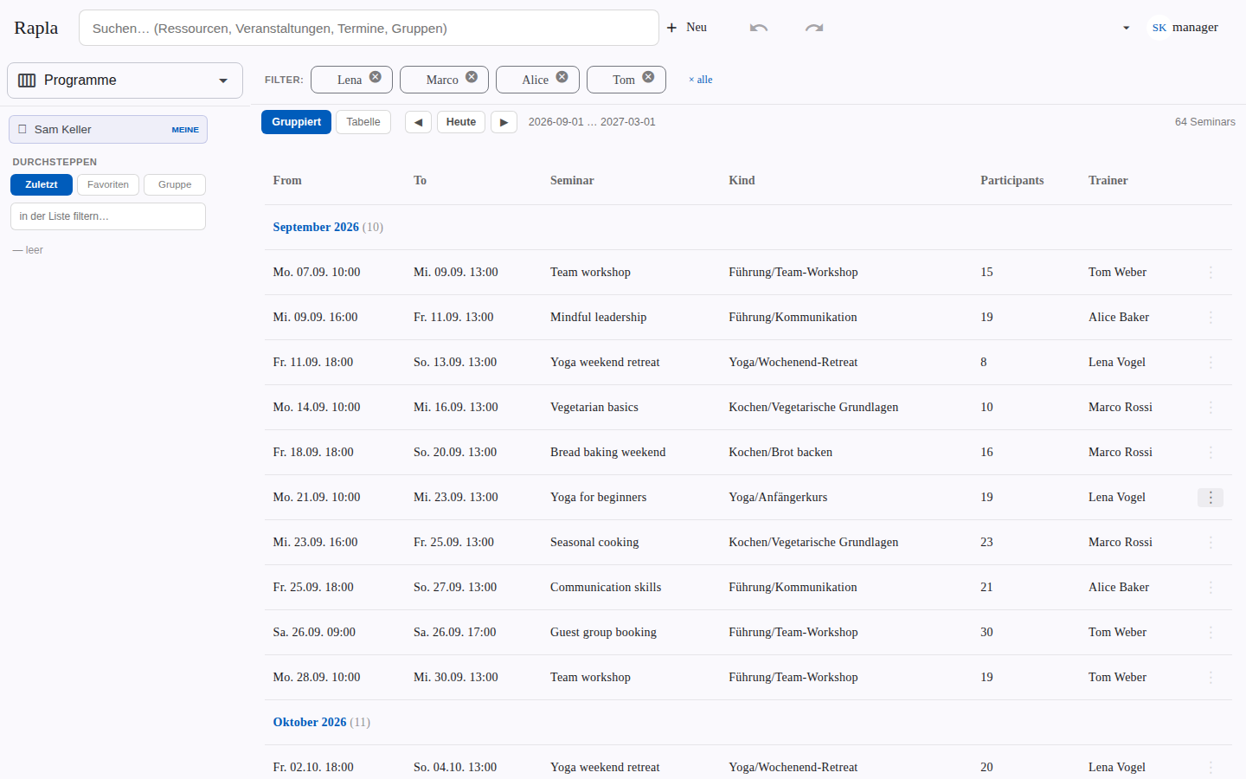Select the Zuletzt tab in Durchsteppen
Image resolution: width=1246 pixels, height=779 pixels.
42,184
